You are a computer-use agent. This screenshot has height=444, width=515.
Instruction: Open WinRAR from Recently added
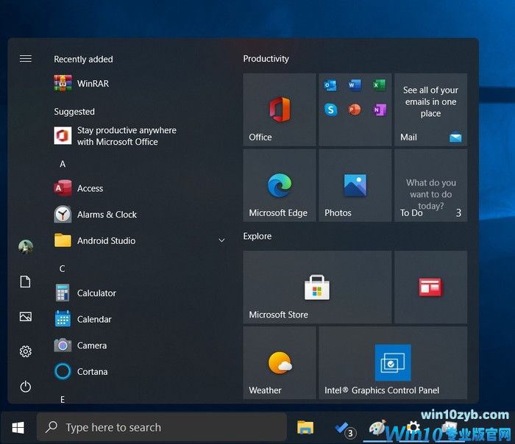tap(92, 84)
